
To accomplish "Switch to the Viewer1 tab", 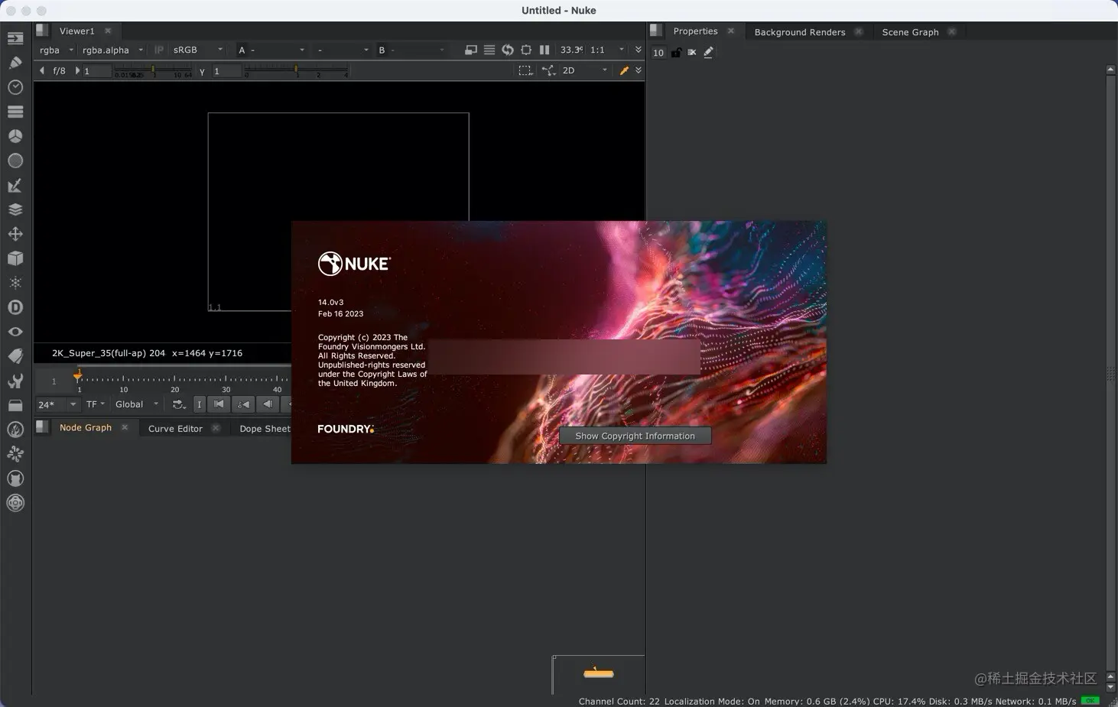I will pyautogui.click(x=76, y=31).
